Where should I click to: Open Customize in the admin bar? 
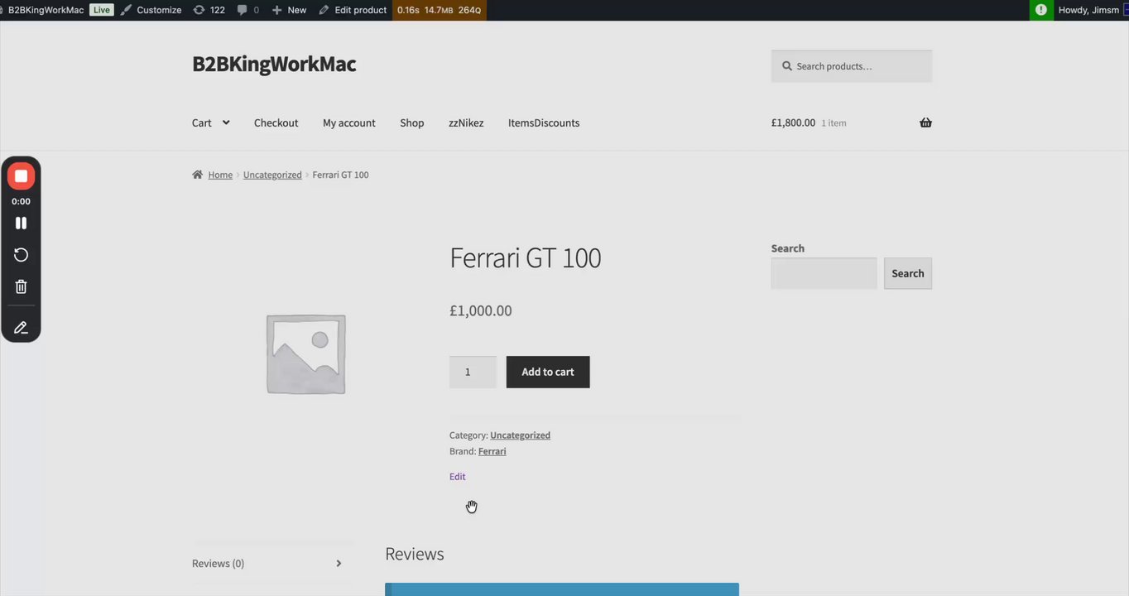click(x=151, y=10)
